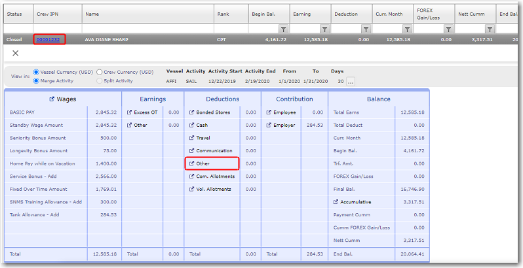Open filter for Deduction column

pyautogui.click(x=366, y=29)
